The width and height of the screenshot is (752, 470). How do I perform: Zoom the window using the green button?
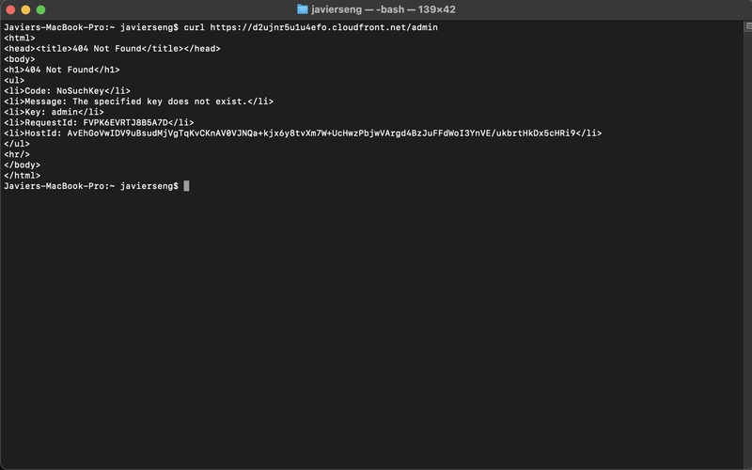[x=41, y=9]
